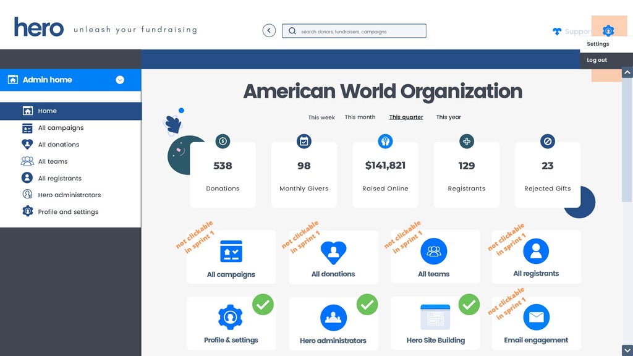This screenshot has width=633, height=356.
Task: Click the Profile and settings gear sidebar icon
Action: 27,211
